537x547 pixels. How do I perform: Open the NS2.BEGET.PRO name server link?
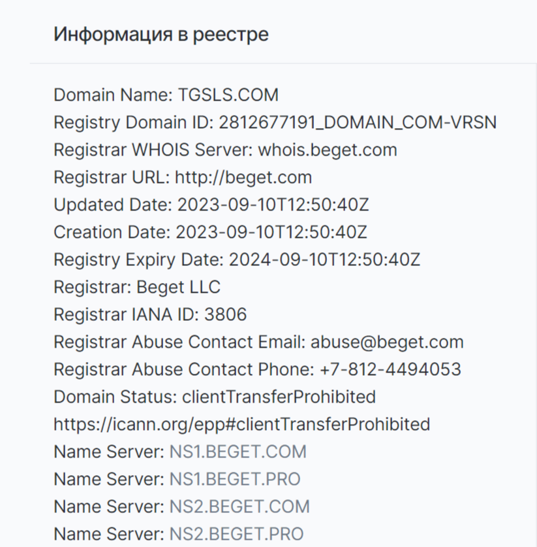coord(236,534)
